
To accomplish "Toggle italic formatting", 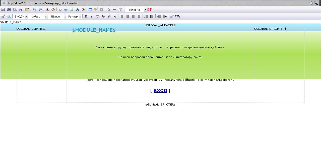I will 91,16.
